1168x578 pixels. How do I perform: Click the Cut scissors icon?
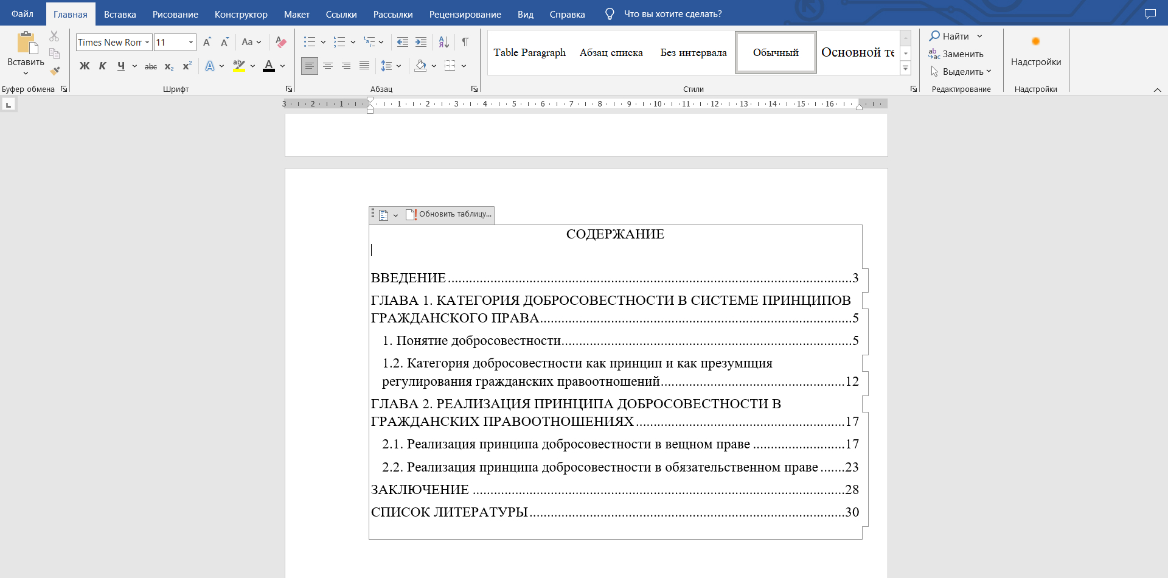55,37
